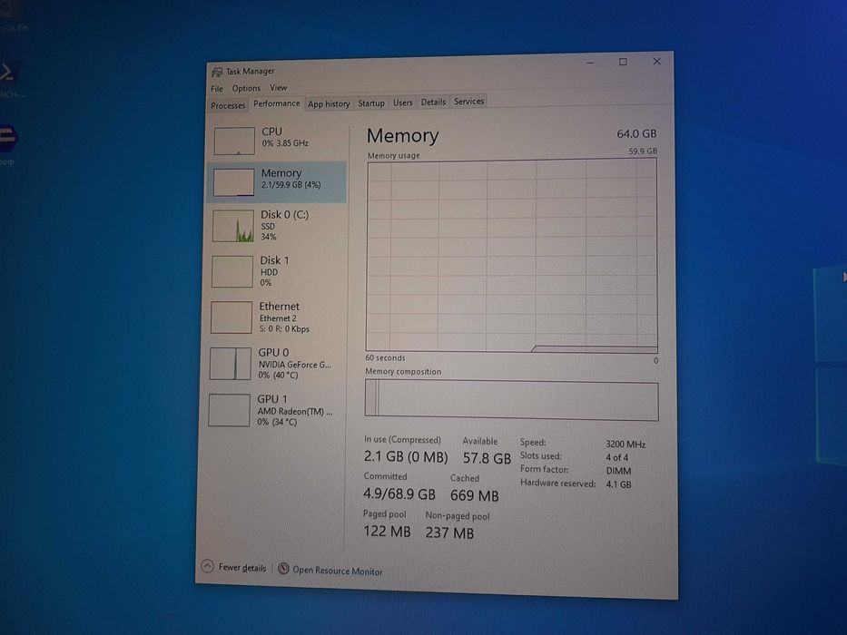The height and width of the screenshot is (635, 847).
Task: Click the Task Manager title icon
Action: [217, 73]
